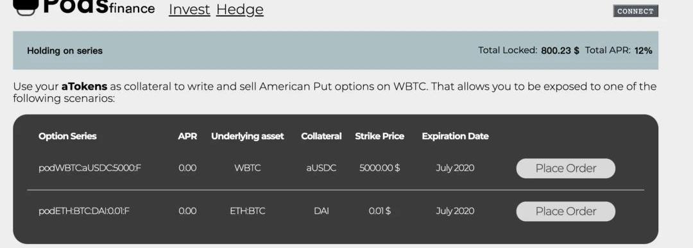Screen dimensions: 693x248
Task: Click the Pods finance brand text
Action: tap(99, 7)
